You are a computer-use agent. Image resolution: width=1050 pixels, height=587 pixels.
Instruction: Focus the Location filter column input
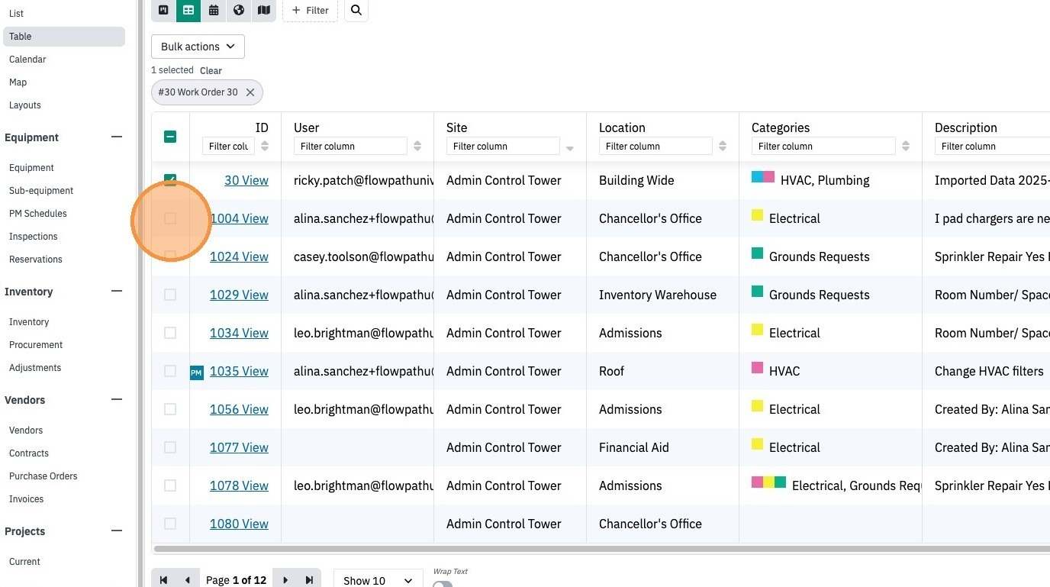[x=655, y=146]
